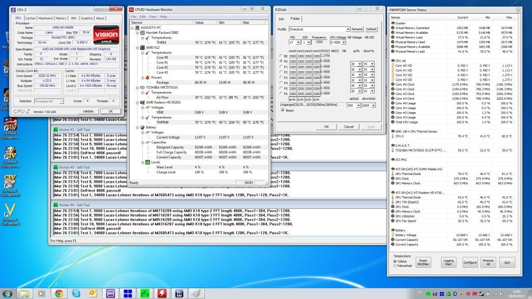Toggle the Boost checkbox in K10stat
The width and height of the screenshot is (532, 299).
tap(283, 111)
